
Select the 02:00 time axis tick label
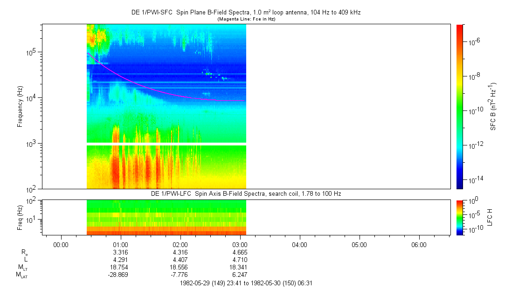[x=180, y=244]
